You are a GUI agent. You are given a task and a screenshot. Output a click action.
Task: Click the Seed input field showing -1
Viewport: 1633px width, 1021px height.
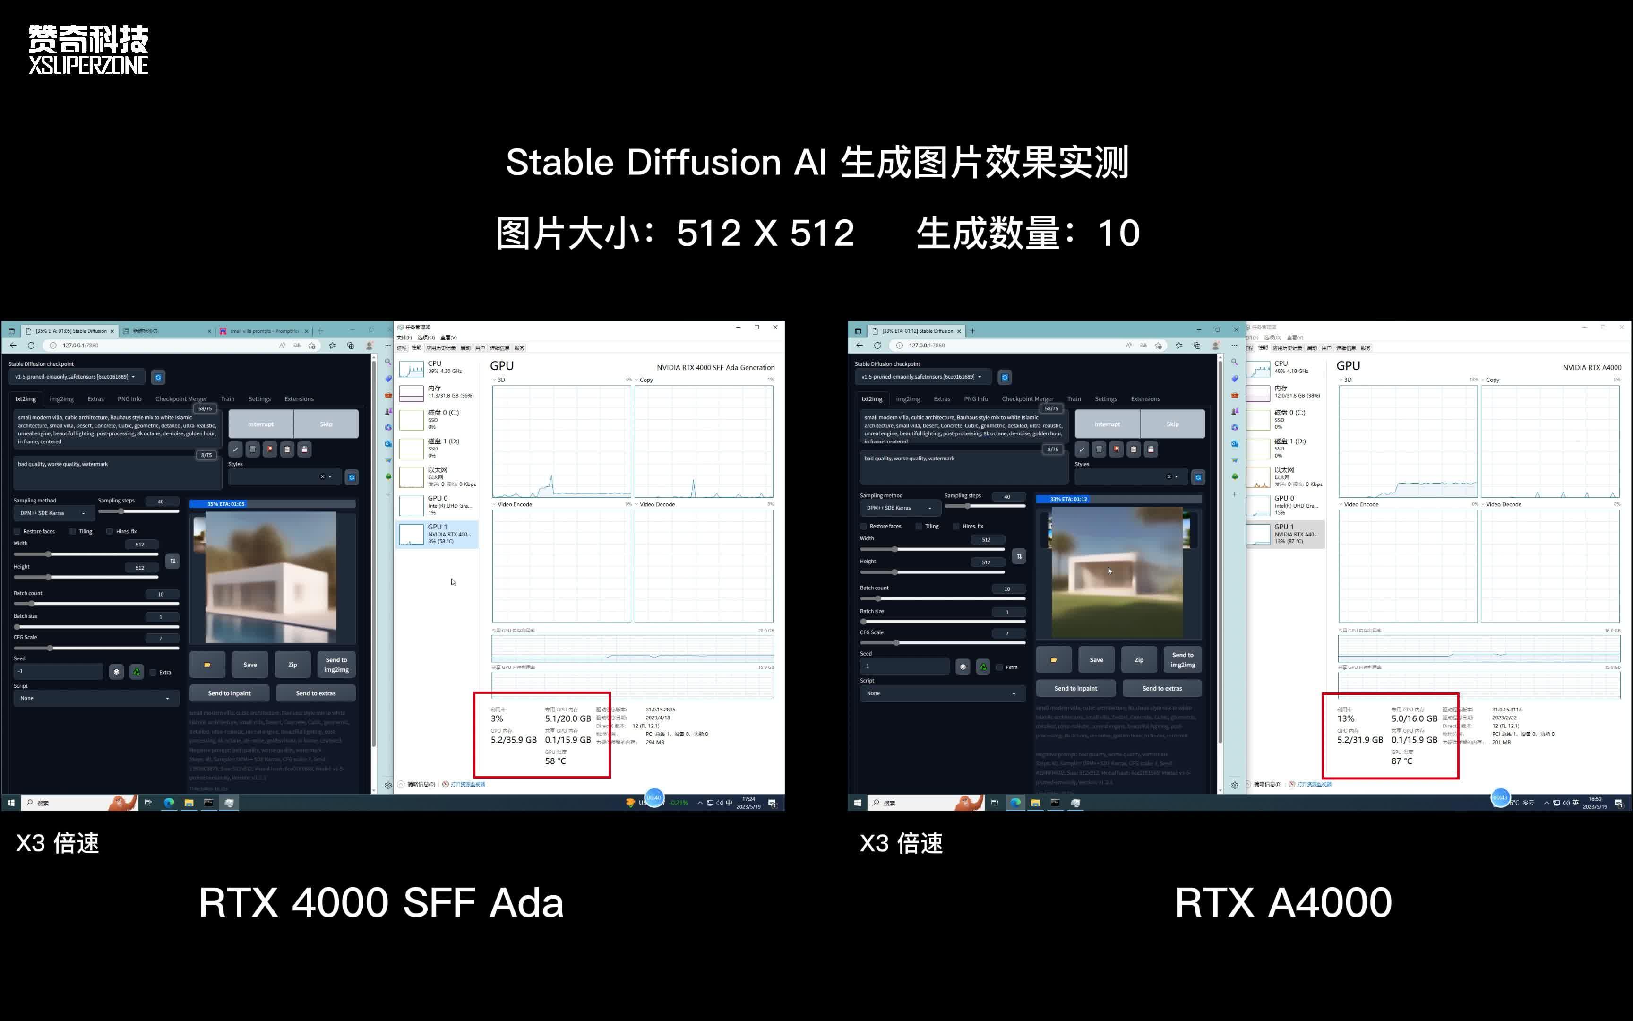(59, 671)
